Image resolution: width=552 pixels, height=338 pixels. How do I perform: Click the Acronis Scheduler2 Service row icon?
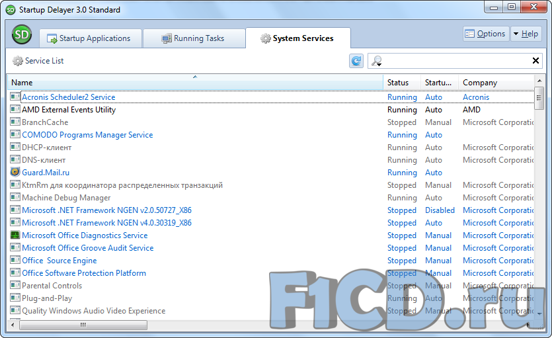15,97
